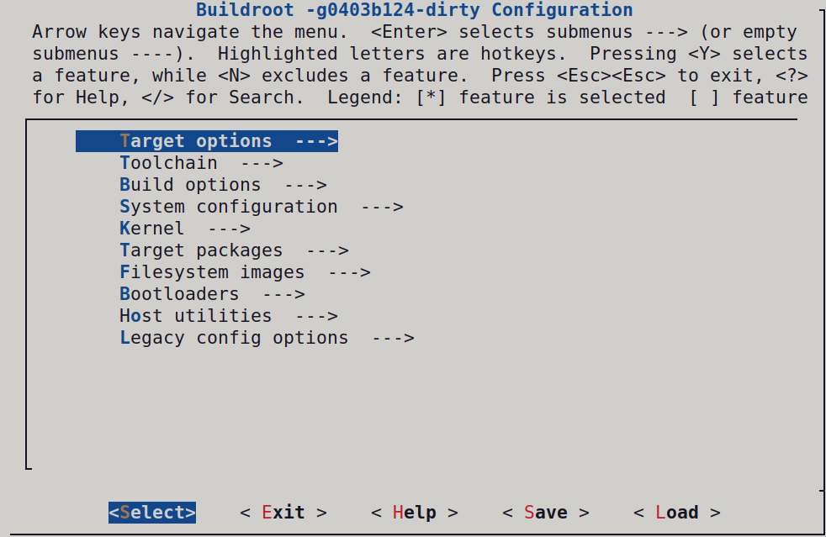Open the Host utilities submenu

click(196, 316)
